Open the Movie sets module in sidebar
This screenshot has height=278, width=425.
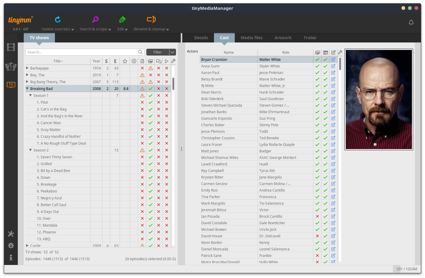(11, 66)
